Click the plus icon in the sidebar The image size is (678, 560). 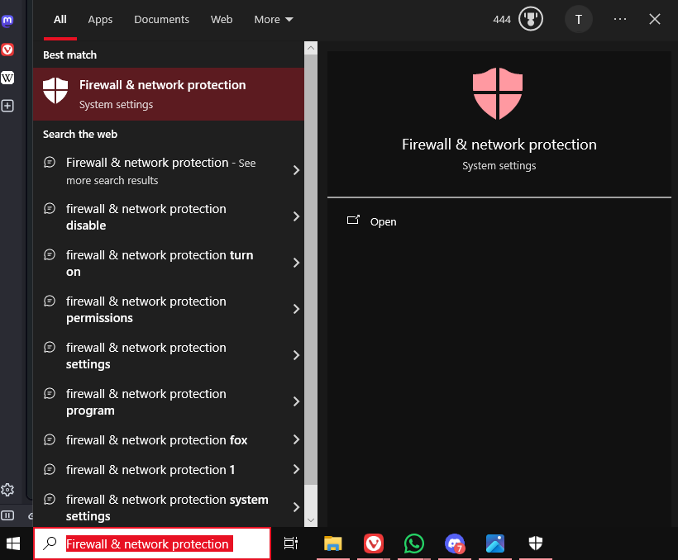(x=8, y=106)
